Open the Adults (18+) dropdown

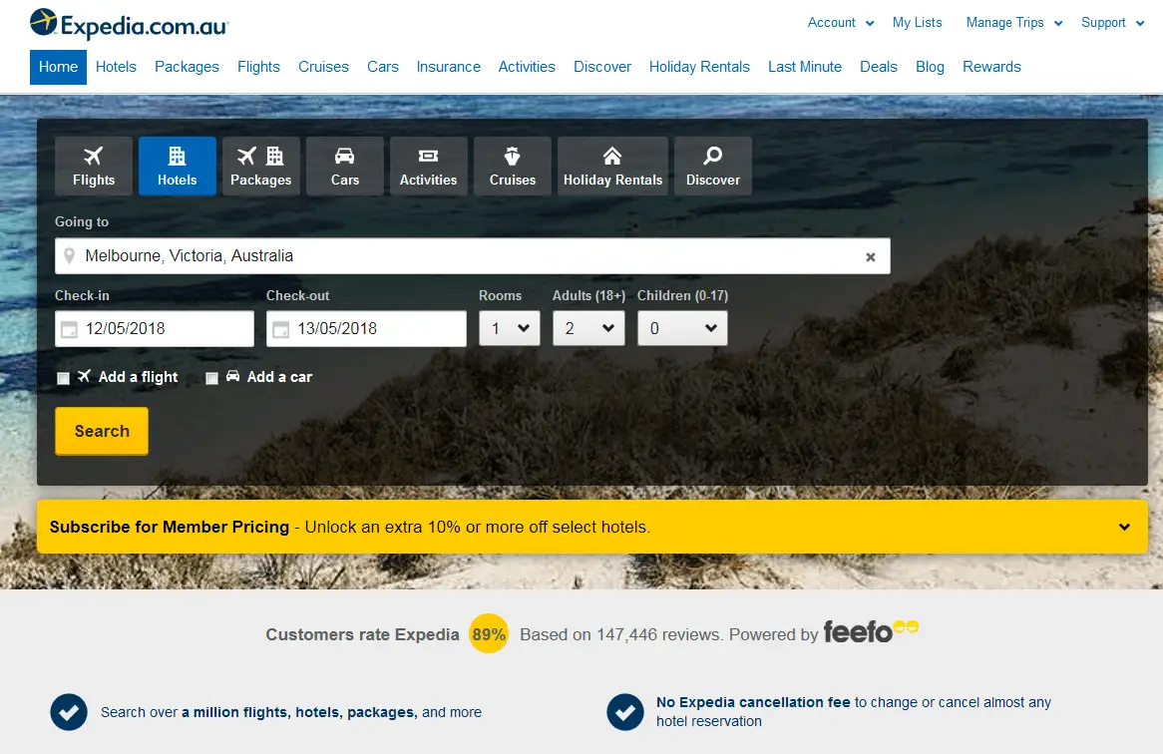click(588, 328)
